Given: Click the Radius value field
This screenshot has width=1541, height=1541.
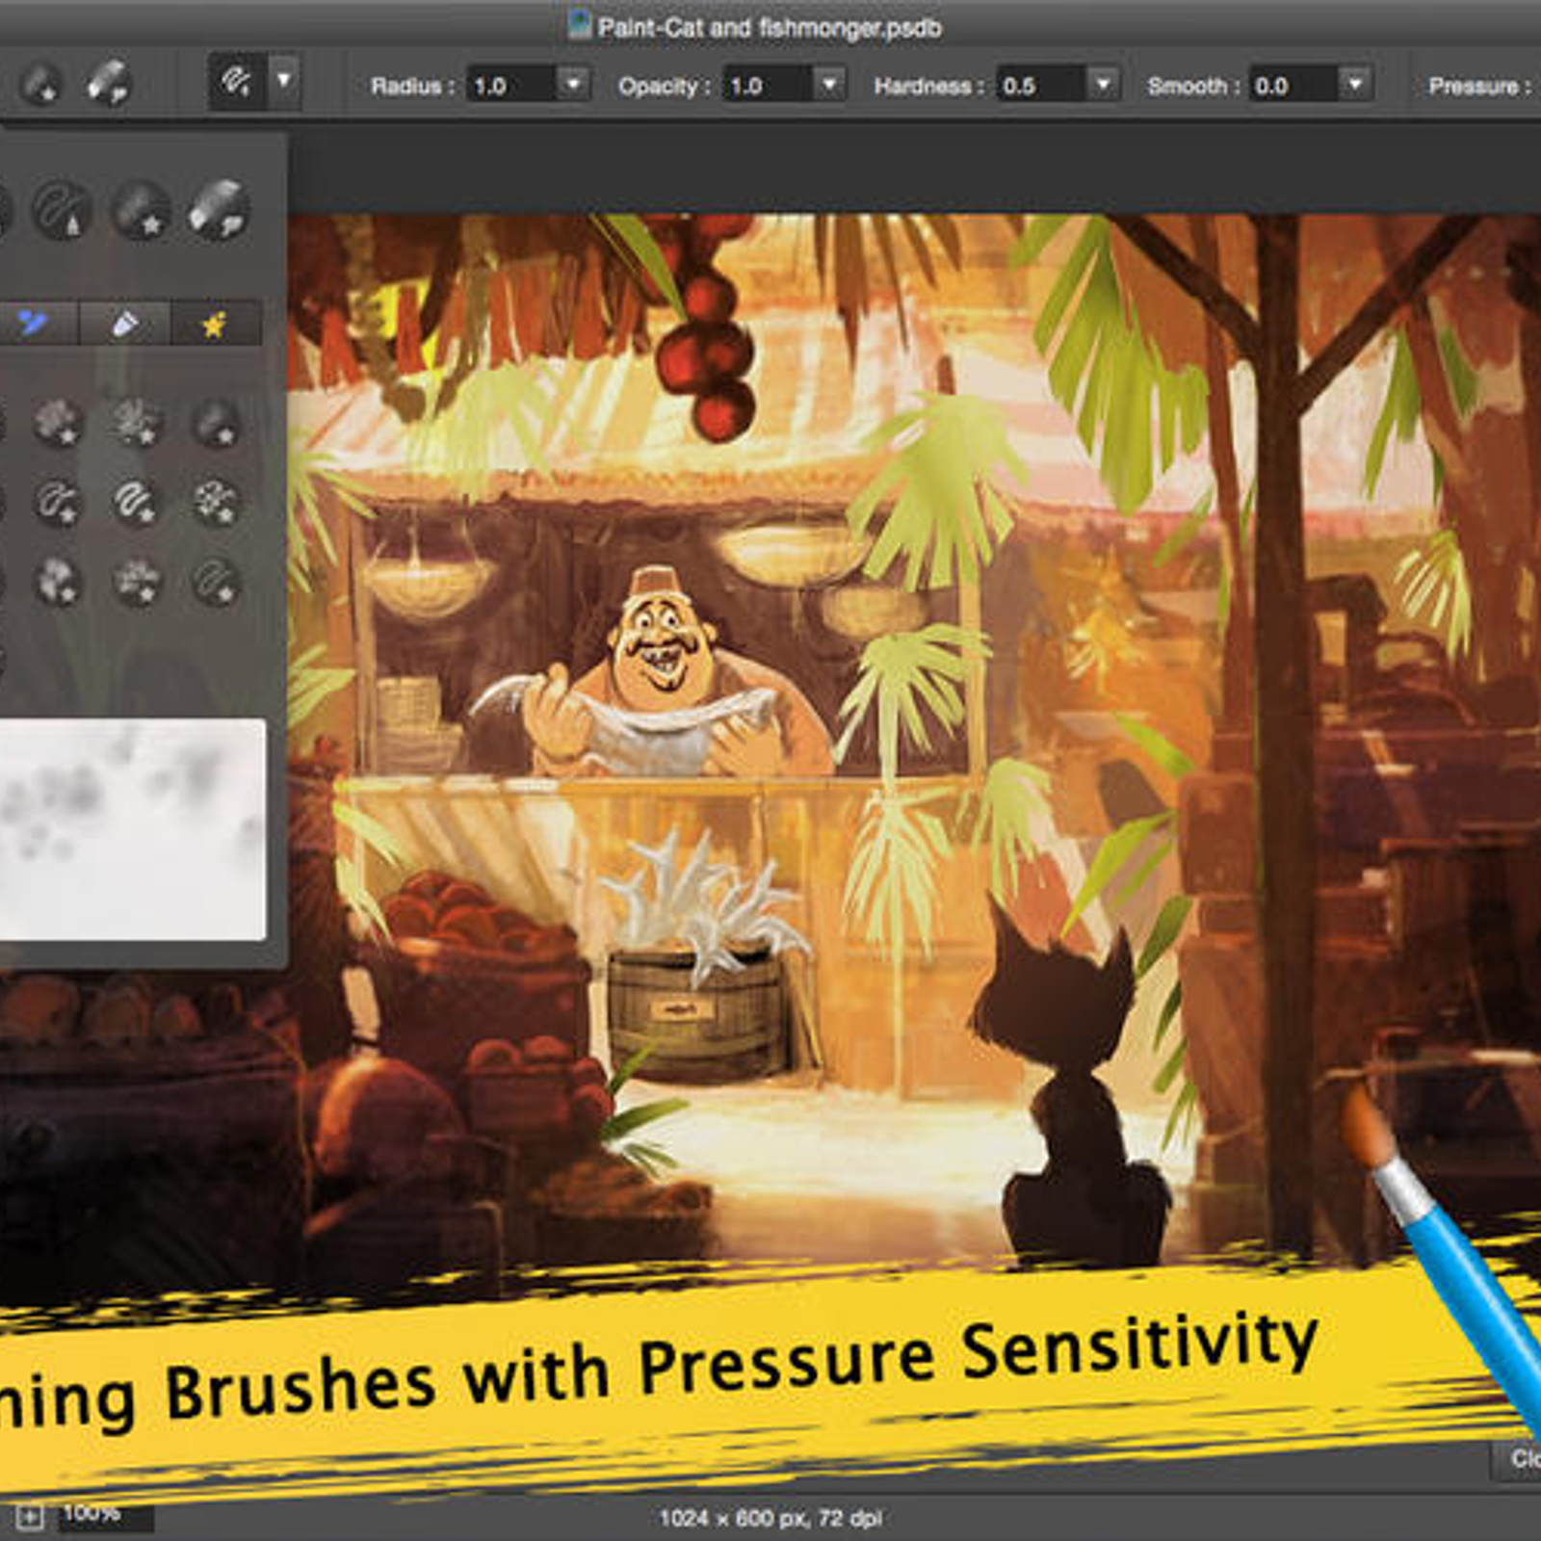Looking at the screenshot, I should [510, 85].
